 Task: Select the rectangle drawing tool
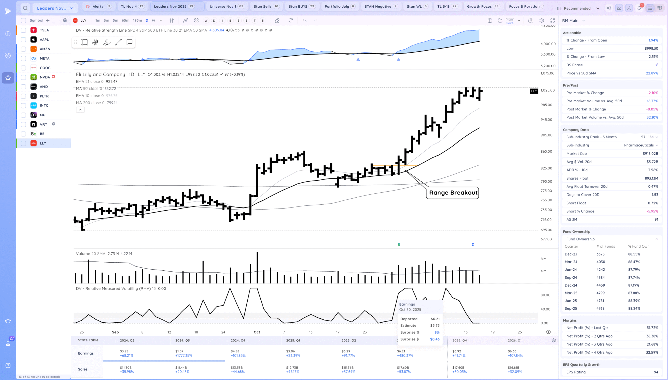[x=85, y=42]
